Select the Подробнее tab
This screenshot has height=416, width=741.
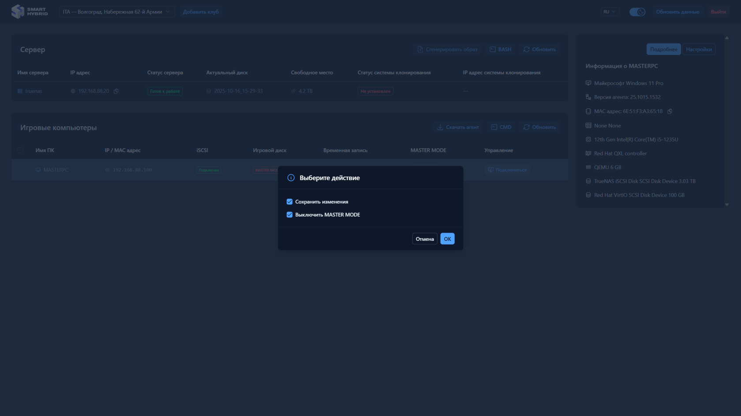point(663,49)
